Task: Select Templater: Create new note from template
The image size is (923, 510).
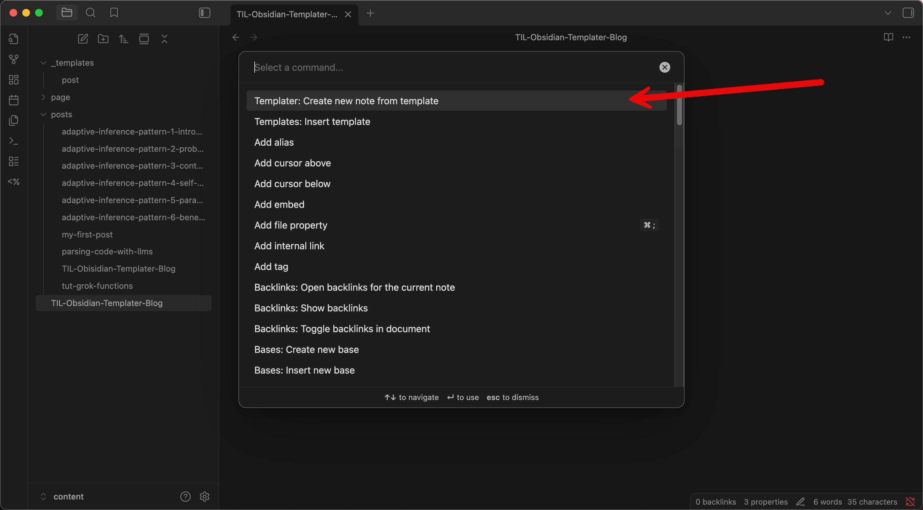Action: (x=346, y=101)
